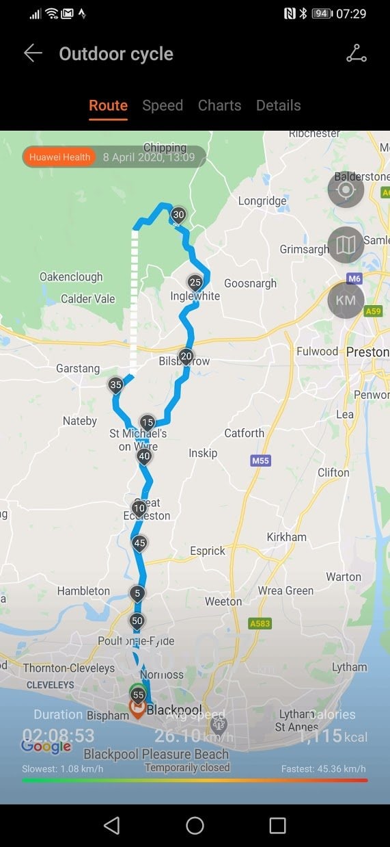Tap the Android back triangle button
The width and height of the screenshot is (390, 847).
pos(111,826)
